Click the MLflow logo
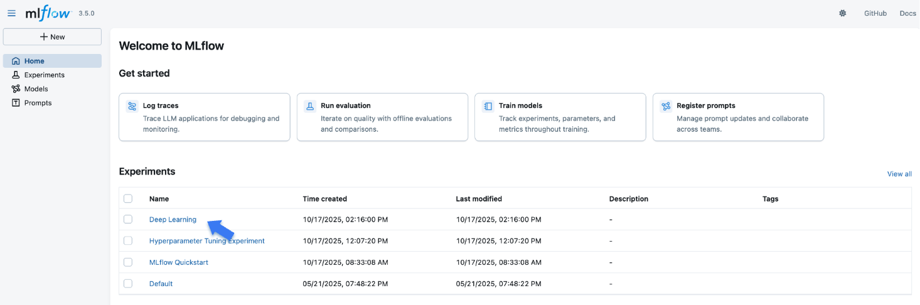 (x=48, y=13)
